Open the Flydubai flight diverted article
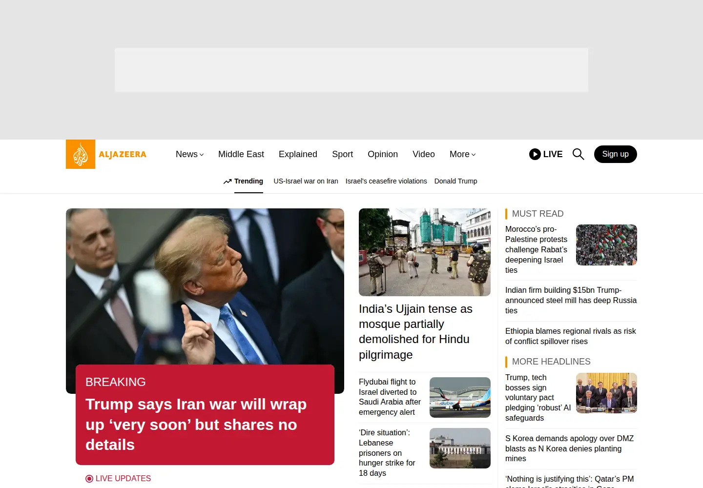This screenshot has height=488, width=703. tap(390, 397)
